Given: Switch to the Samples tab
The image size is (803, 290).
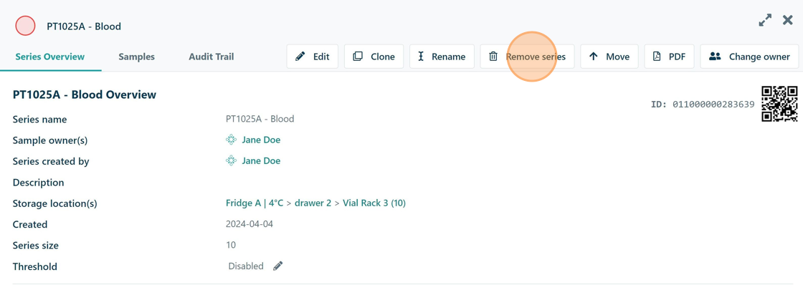Looking at the screenshot, I should tap(136, 57).
